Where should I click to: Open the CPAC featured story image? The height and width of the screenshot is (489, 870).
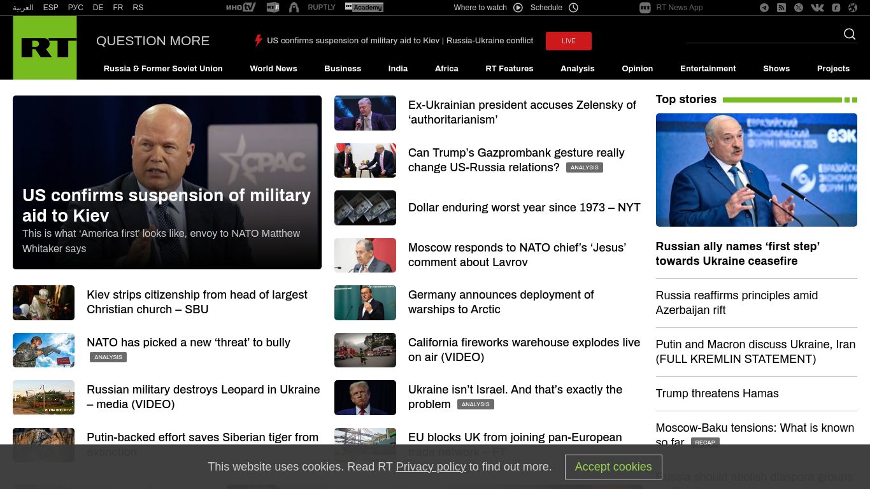tap(167, 182)
